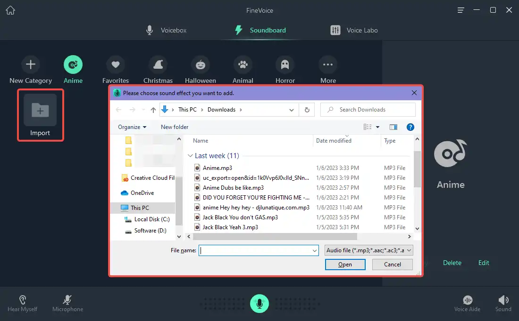Open the view options dropdown arrow
Image resolution: width=519 pixels, height=321 pixels.
tap(377, 127)
